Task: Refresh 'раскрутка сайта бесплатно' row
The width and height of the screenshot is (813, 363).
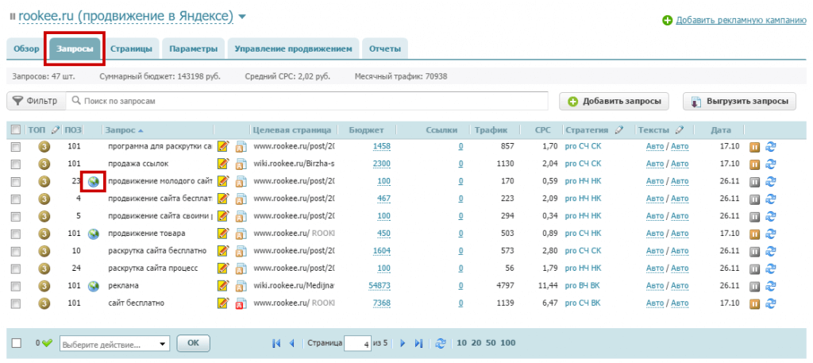Action: 771,250
